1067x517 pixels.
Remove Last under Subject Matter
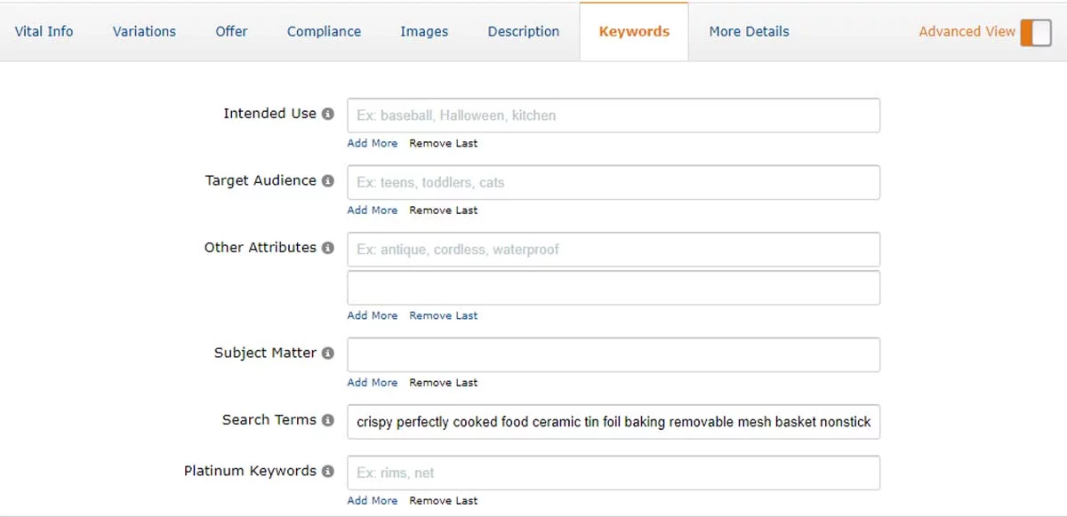[443, 382]
